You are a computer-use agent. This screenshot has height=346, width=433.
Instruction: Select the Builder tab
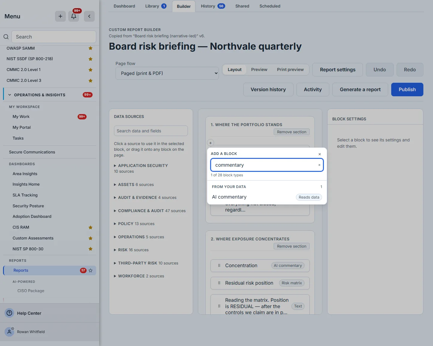tap(184, 6)
